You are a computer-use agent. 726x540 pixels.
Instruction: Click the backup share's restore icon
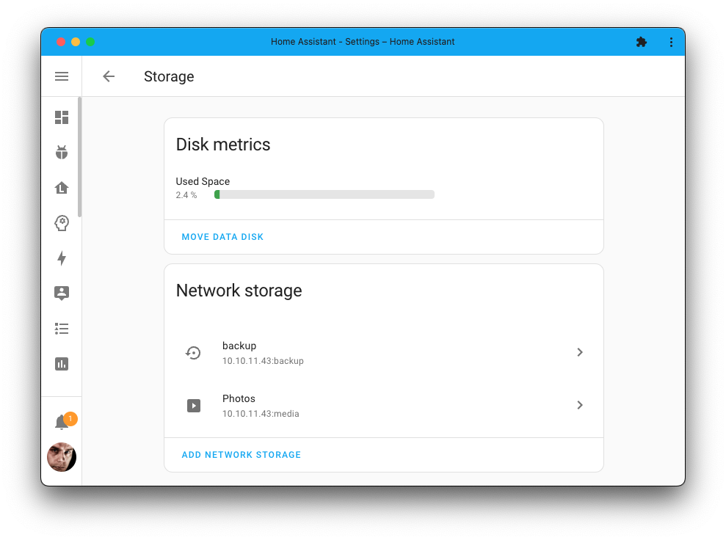193,352
